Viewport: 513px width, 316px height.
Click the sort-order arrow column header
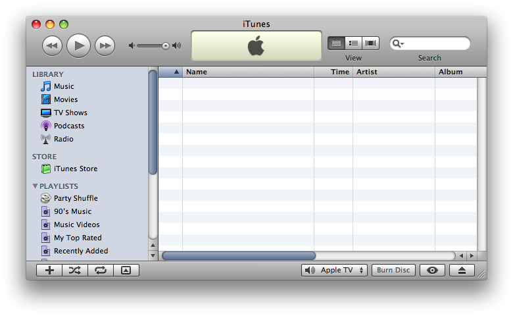170,72
